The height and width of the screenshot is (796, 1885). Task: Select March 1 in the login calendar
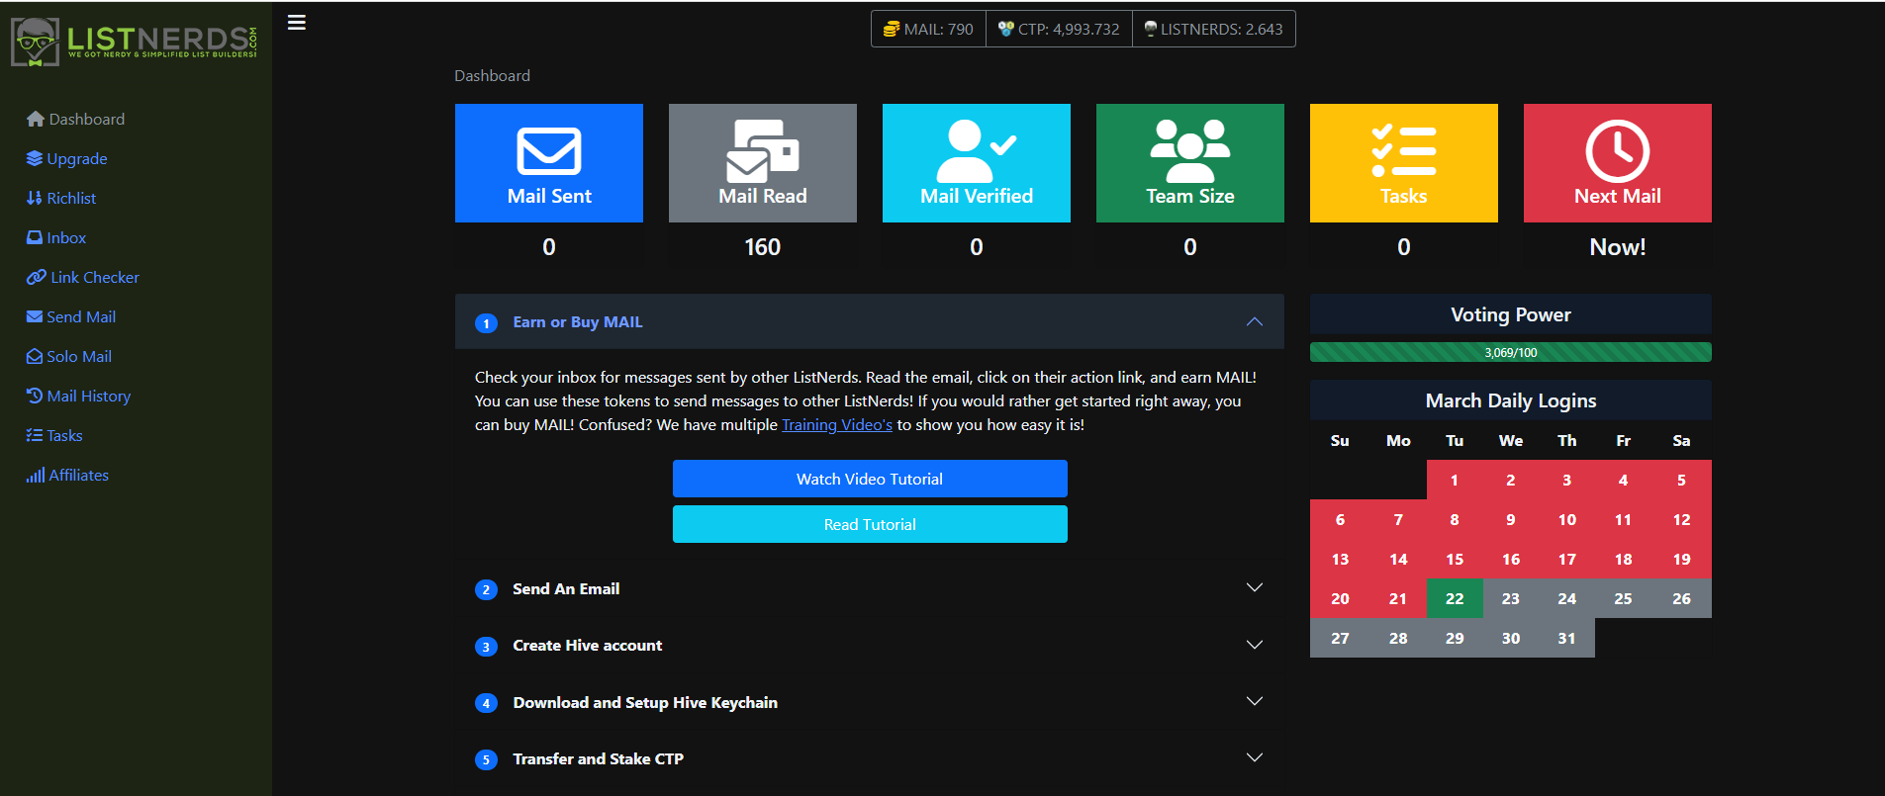click(1455, 480)
